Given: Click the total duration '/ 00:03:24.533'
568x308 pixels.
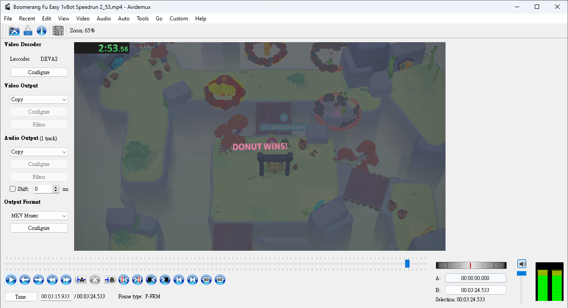Looking at the screenshot, I should tap(90, 296).
